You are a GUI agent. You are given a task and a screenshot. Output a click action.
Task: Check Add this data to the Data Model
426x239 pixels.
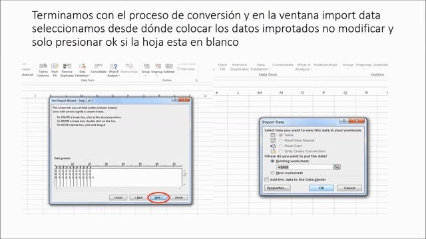click(266, 179)
